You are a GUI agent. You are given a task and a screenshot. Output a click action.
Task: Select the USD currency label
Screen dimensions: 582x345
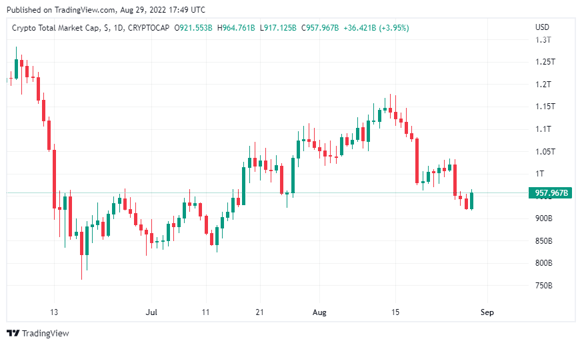pos(542,27)
